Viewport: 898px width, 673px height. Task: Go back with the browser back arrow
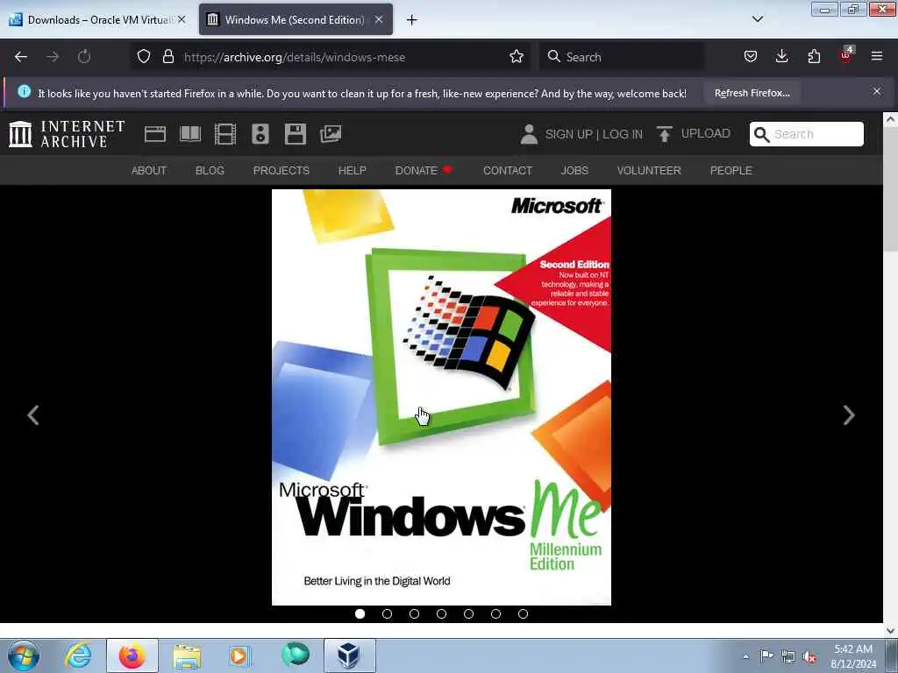[21, 57]
